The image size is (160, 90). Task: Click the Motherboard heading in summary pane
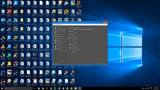74,38
